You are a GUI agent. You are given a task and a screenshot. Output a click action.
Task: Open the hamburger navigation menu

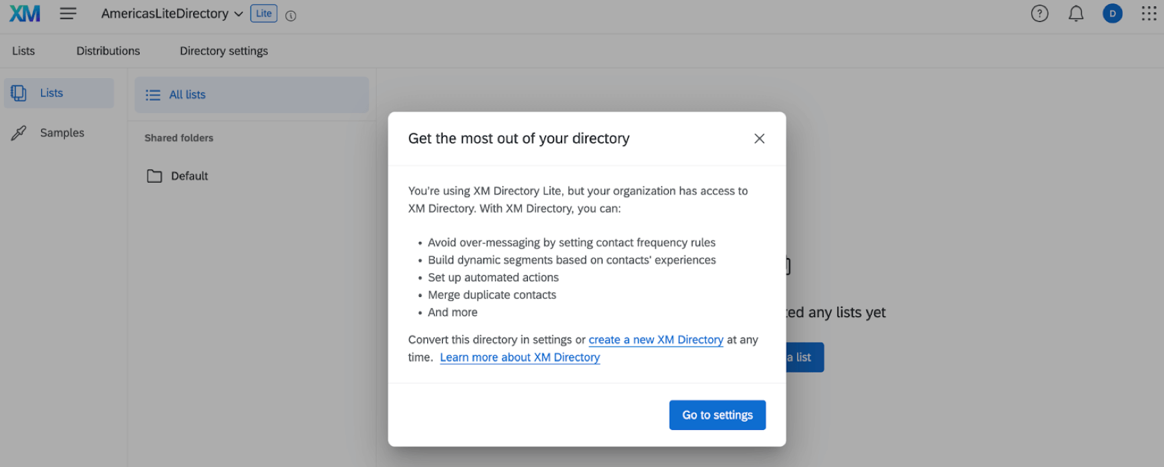click(68, 14)
